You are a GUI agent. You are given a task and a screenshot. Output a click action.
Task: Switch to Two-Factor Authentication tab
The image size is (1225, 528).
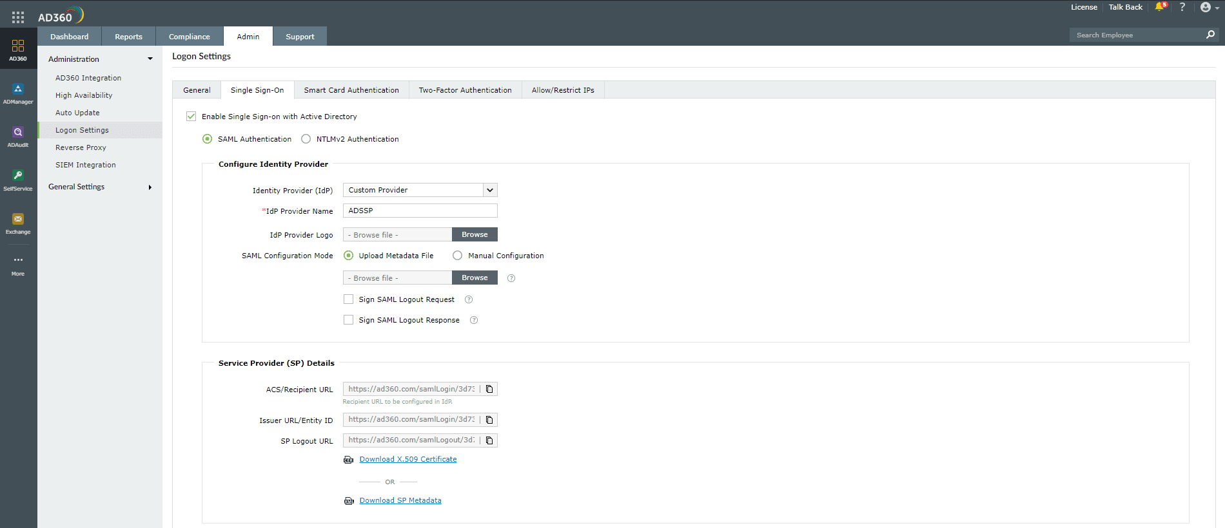pos(465,90)
